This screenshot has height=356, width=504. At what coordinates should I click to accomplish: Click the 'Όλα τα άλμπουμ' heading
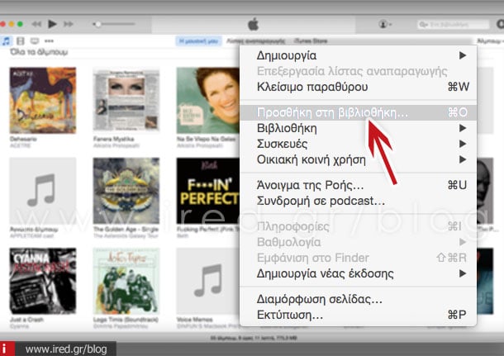coord(39,52)
